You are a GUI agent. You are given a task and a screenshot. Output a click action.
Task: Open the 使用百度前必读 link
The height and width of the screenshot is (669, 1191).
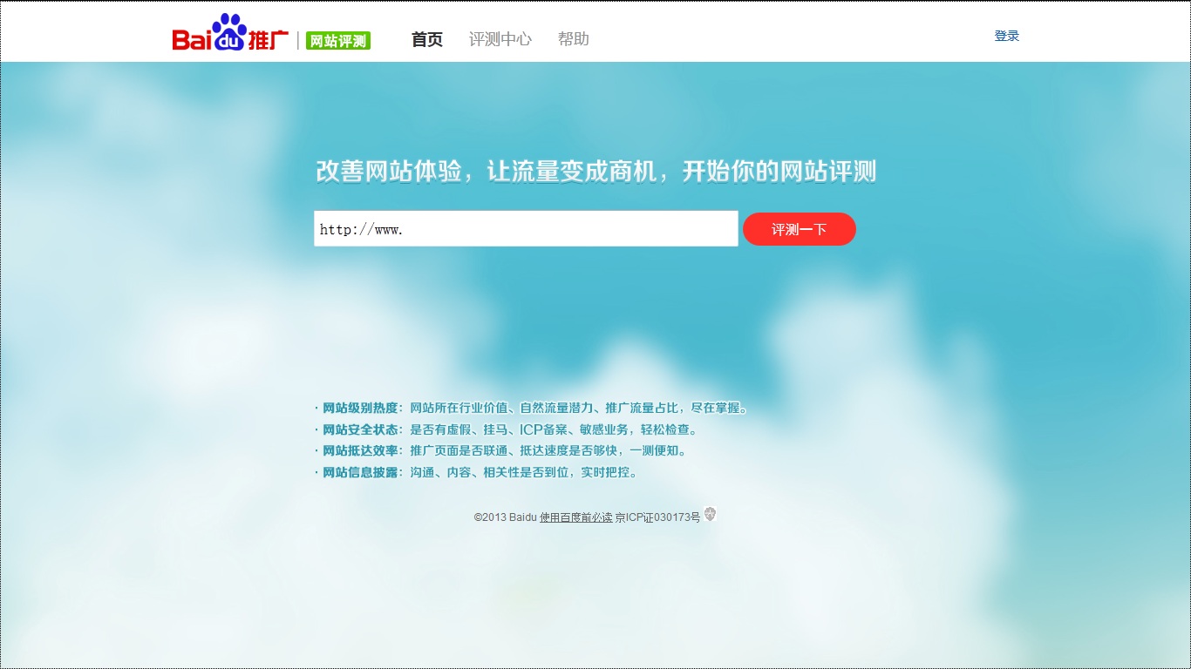coord(575,517)
